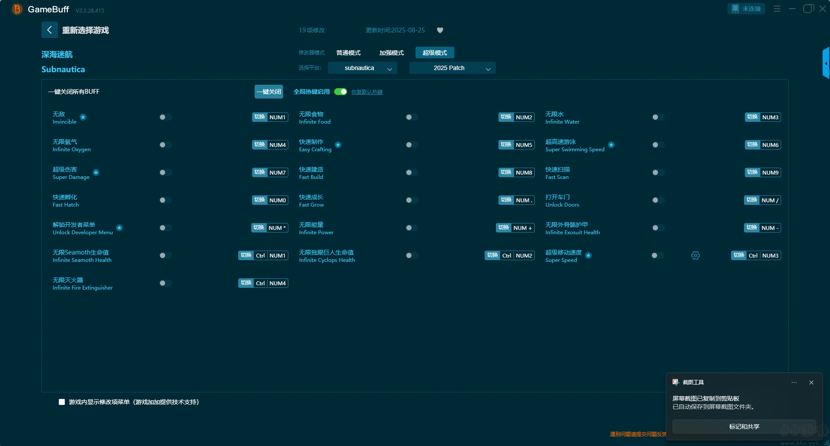
Task: Dismiss the screenshot tool notification
Action: point(811,382)
